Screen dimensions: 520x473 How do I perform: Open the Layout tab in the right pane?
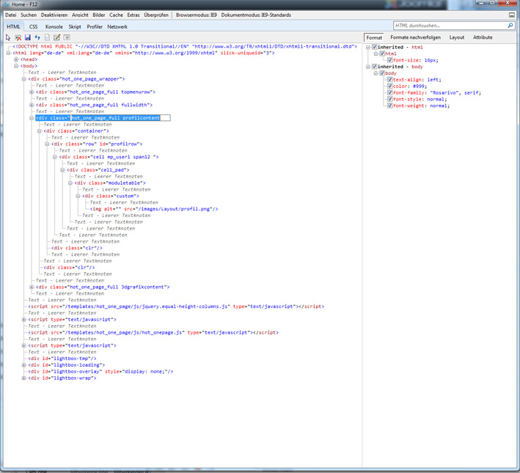coord(457,37)
